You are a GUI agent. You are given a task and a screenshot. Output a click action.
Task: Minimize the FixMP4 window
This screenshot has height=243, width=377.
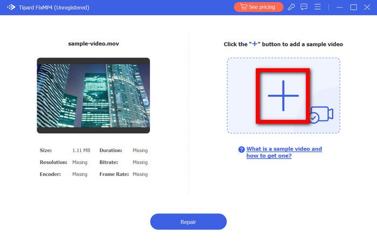pyautogui.click(x=339, y=7)
